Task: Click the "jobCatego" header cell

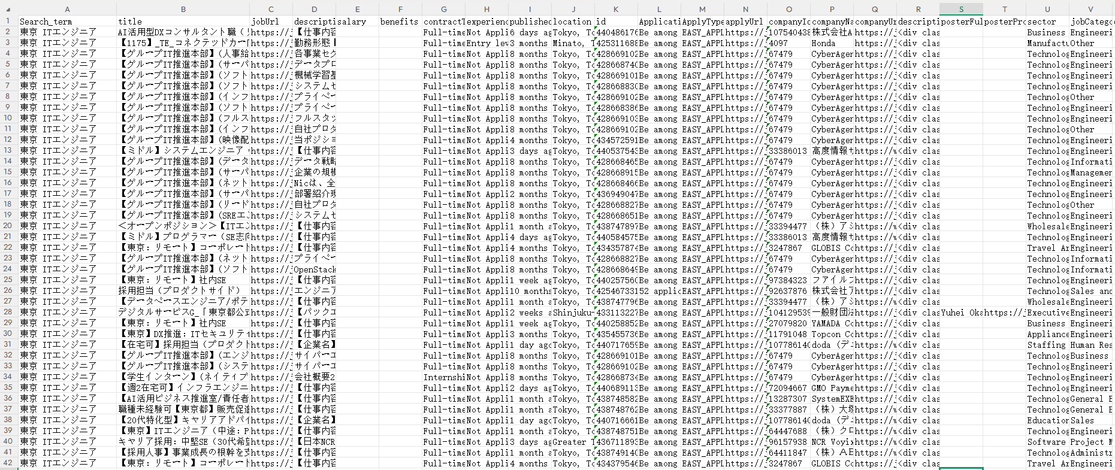Action: click(x=1090, y=22)
